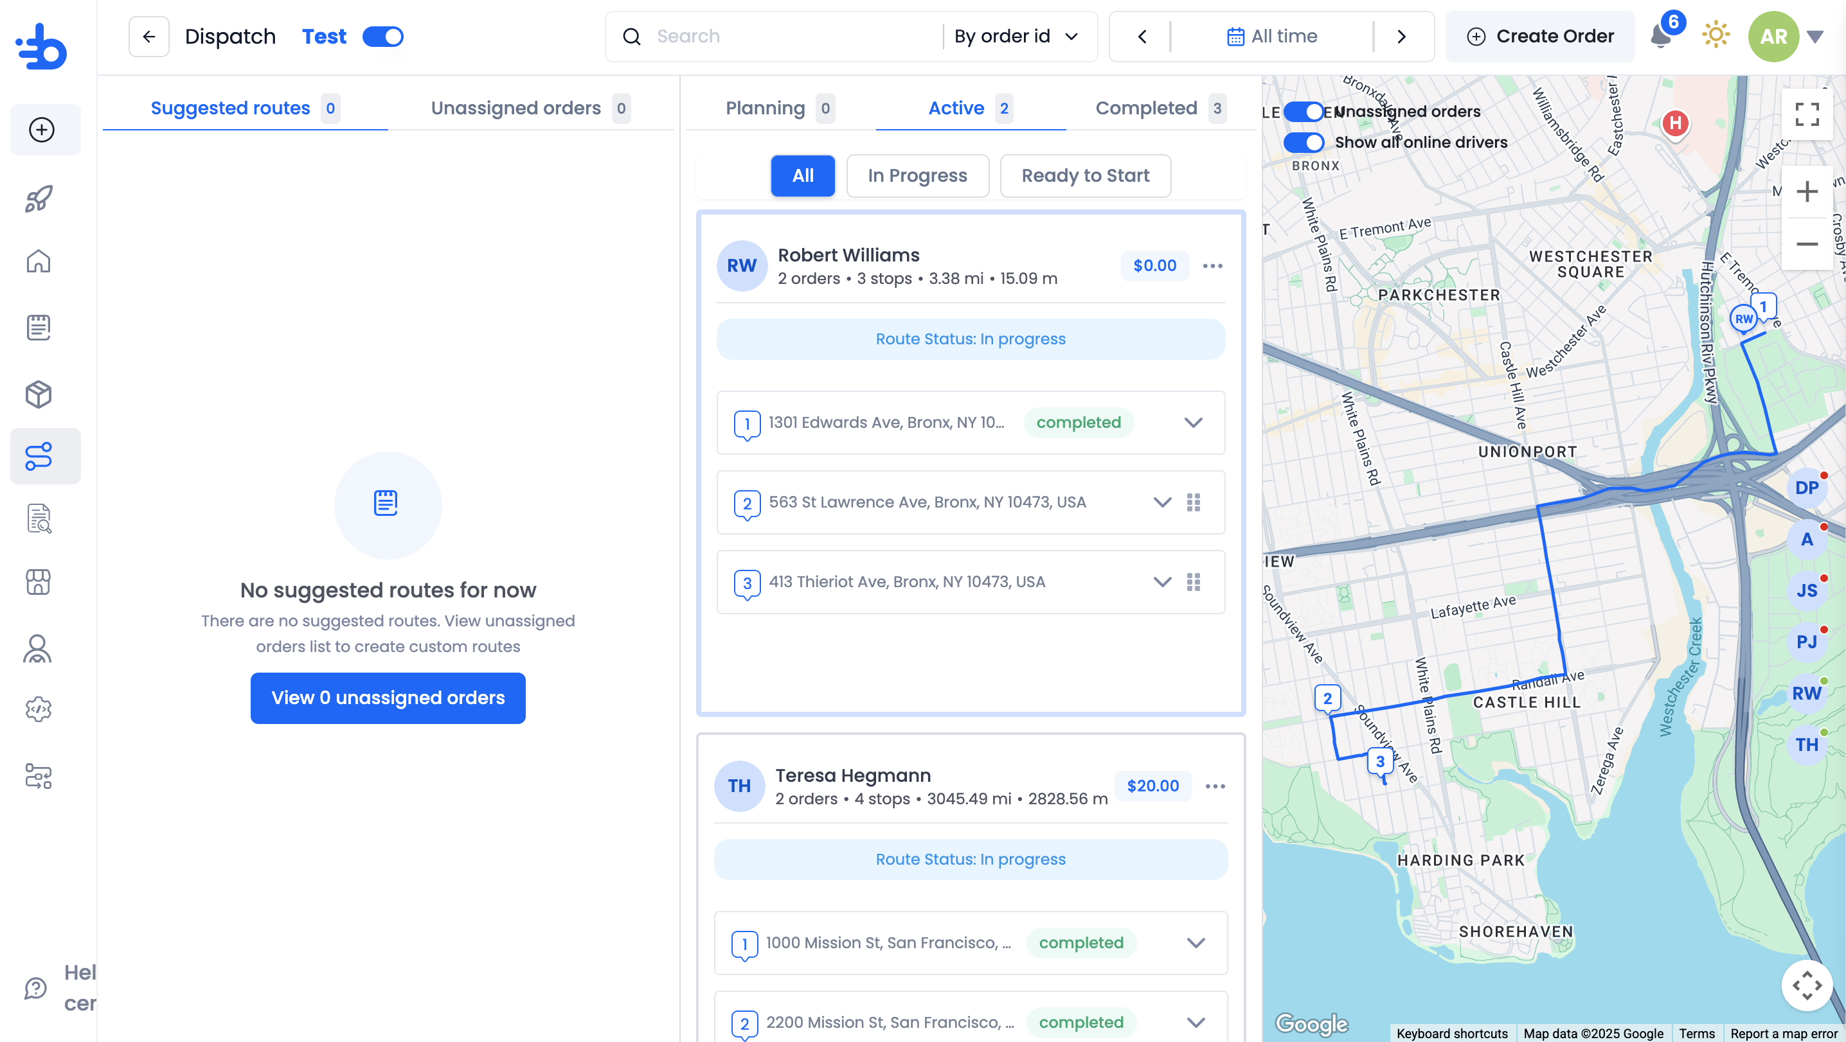Expand 413 Thieriot Ave stop

1163,581
